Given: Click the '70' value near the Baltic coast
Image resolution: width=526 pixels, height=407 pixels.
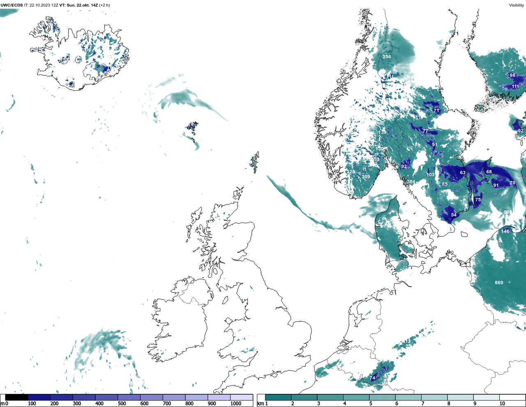Looking at the screenshot, I should [x=512, y=183].
